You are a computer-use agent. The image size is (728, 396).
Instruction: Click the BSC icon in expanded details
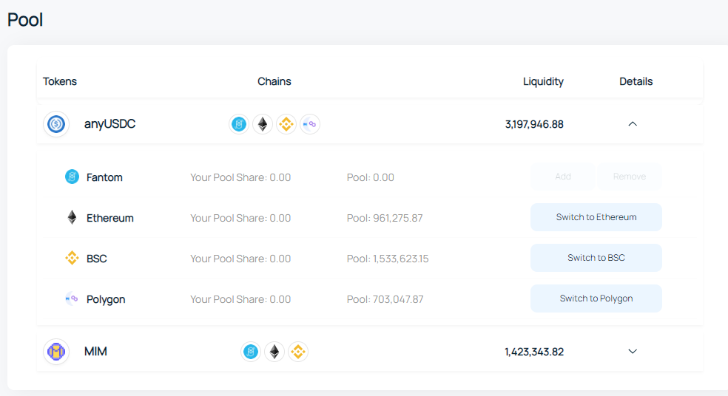click(72, 258)
